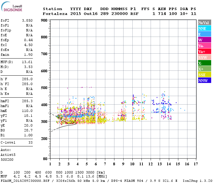
Task: Click the Ion2Png 1.3.20 version text
Action: click(x=197, y=181)
